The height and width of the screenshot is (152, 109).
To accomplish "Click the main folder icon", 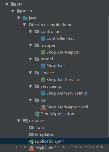I will (19, 11).
